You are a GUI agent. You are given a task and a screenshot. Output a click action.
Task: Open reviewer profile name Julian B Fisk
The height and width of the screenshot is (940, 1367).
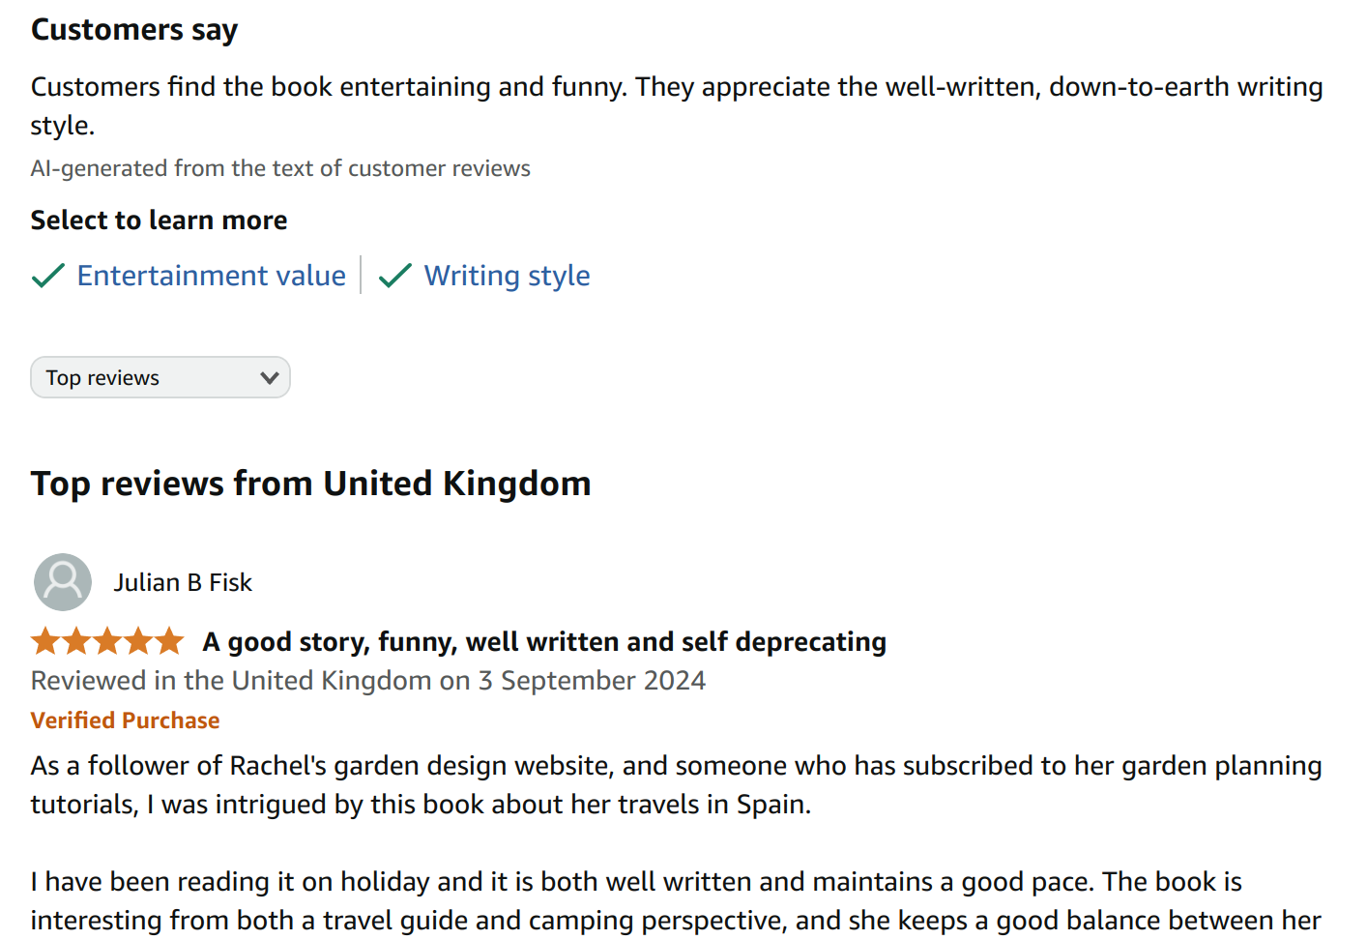click(x=183, y=582)
